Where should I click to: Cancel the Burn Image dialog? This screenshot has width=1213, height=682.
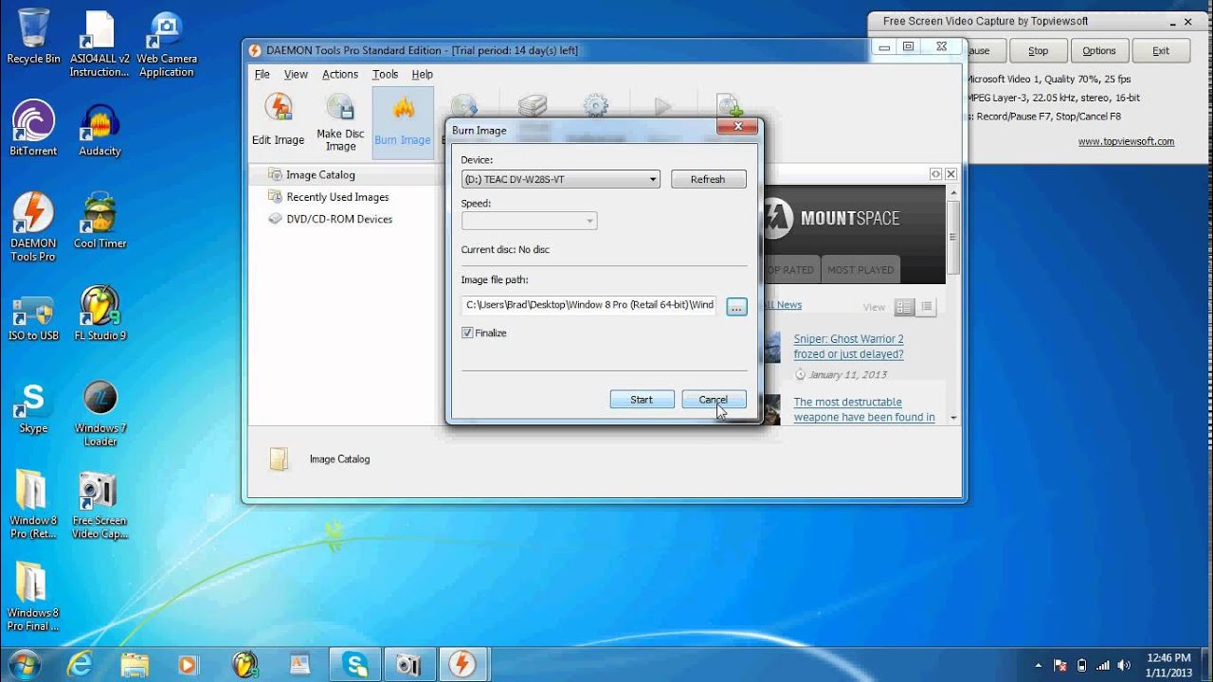714,400
